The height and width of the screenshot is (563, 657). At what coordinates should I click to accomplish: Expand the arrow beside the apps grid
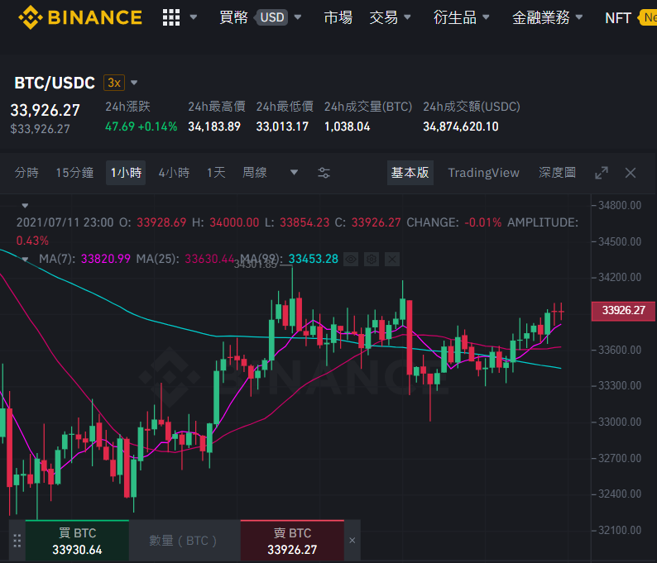click(x=193, y=17)
